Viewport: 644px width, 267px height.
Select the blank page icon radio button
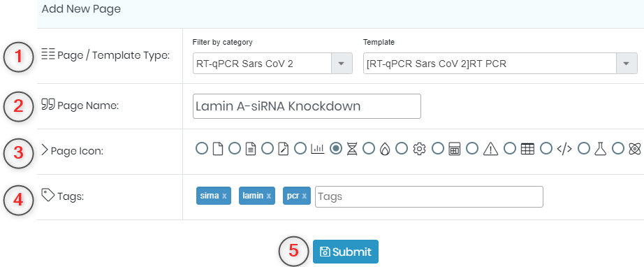point(202,148)
